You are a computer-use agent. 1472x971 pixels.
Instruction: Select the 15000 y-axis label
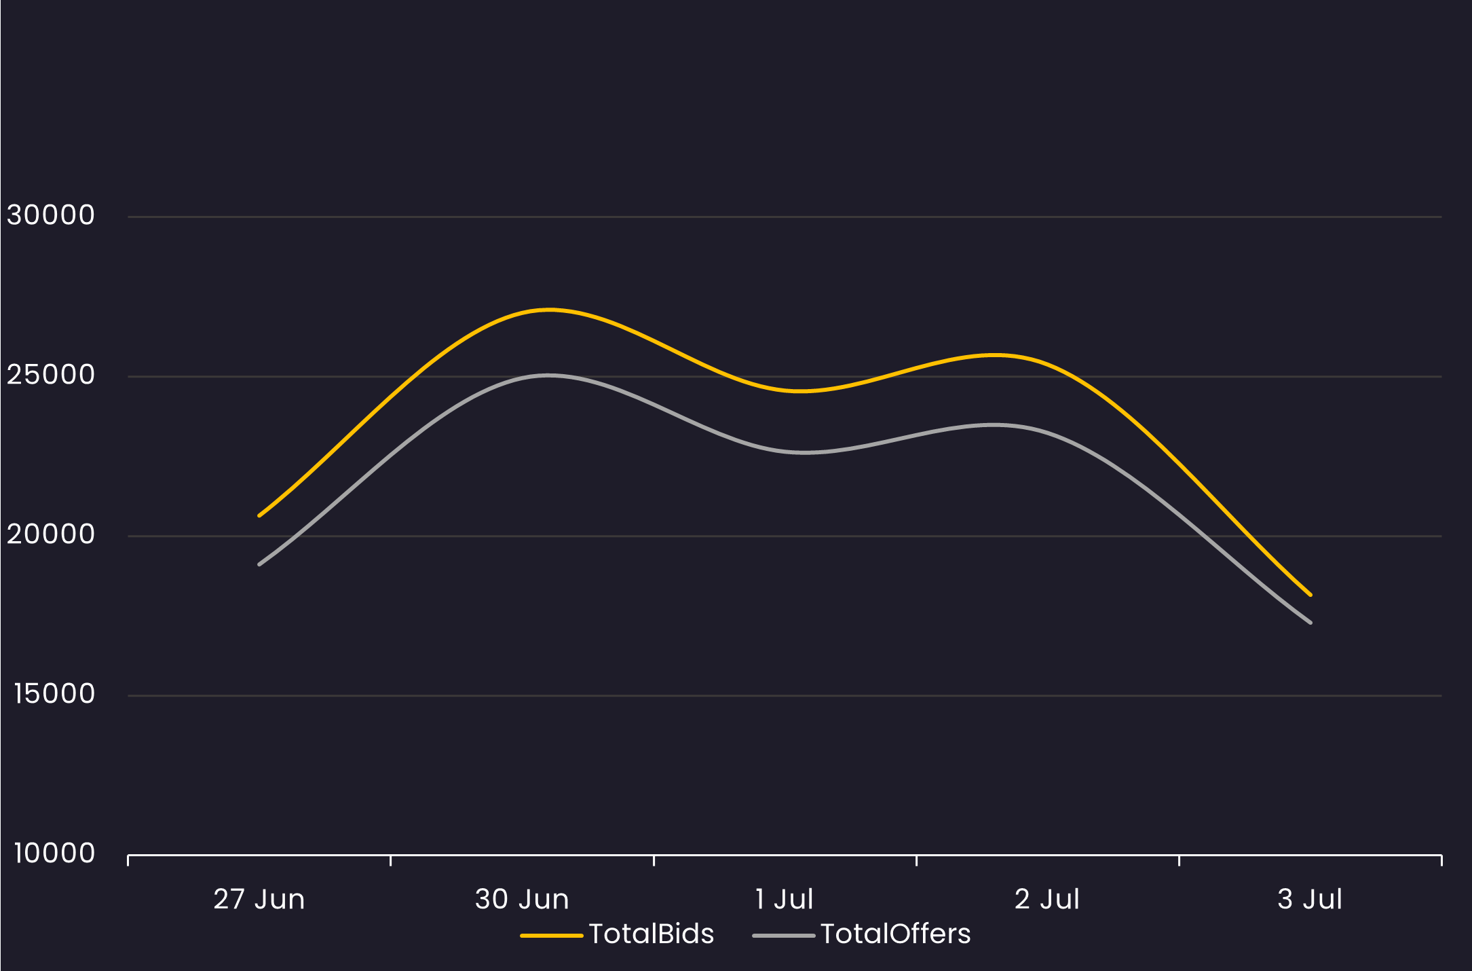click(54, 694)
